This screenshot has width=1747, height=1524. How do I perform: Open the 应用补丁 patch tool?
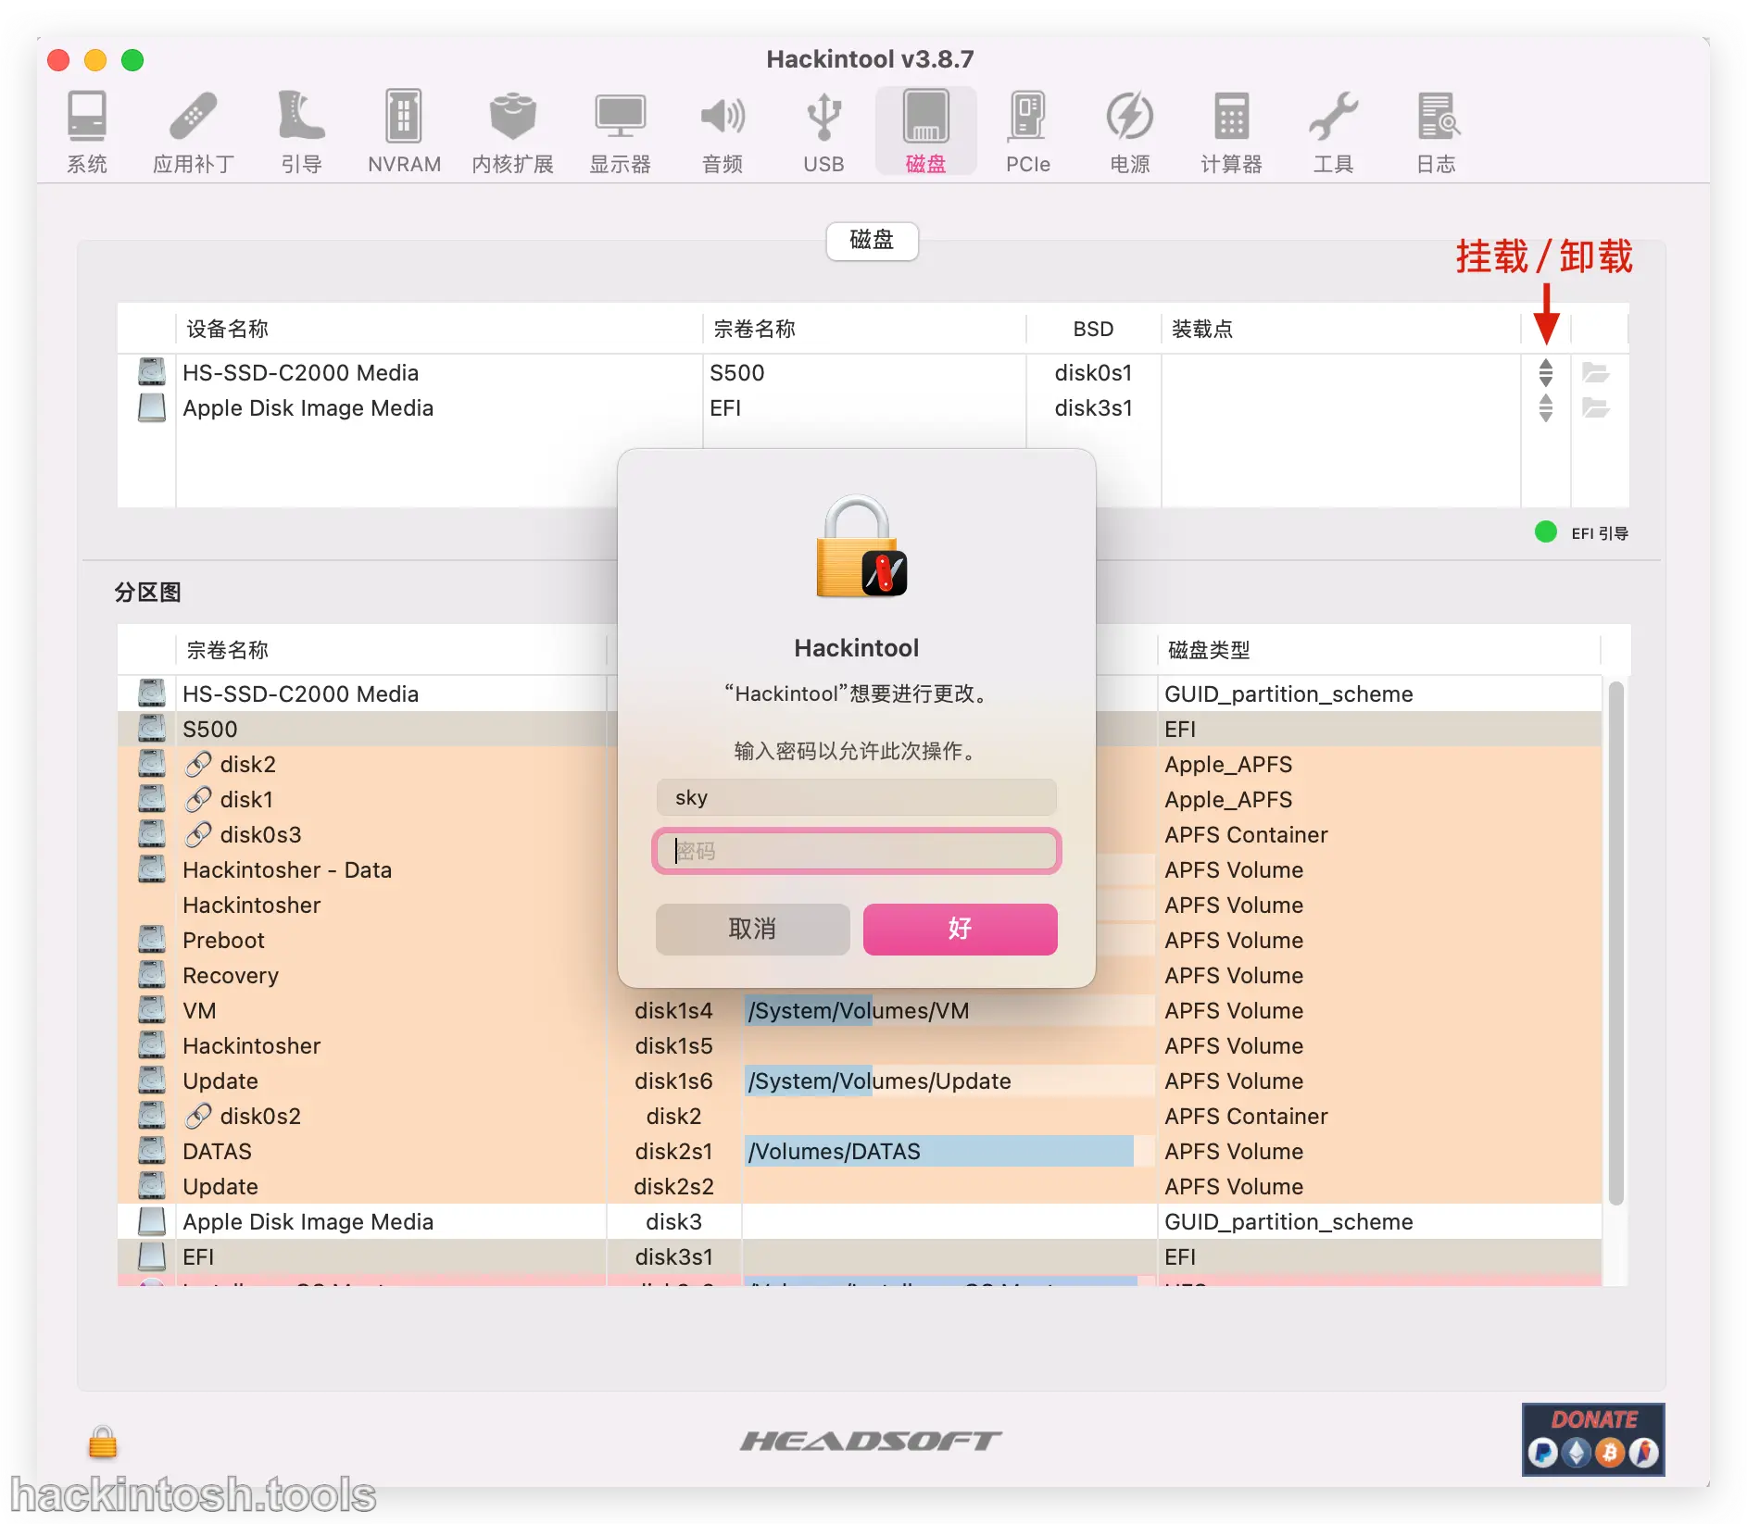point(194,131)
